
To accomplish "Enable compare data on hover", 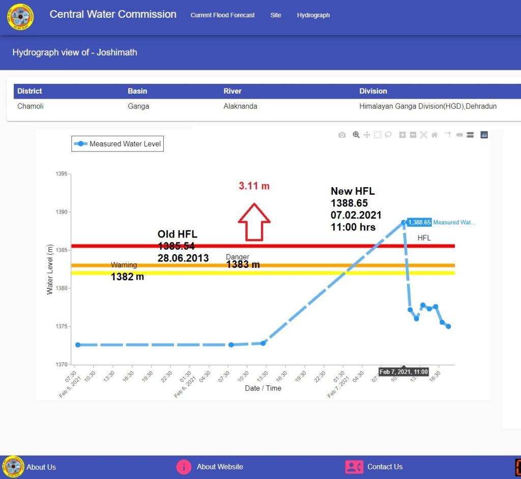I will (x=470, y=135).
